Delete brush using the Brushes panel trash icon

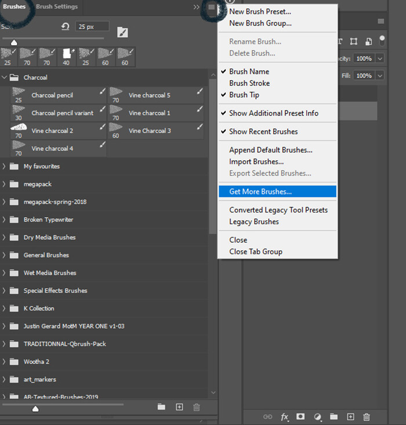(x=197, y=407)
